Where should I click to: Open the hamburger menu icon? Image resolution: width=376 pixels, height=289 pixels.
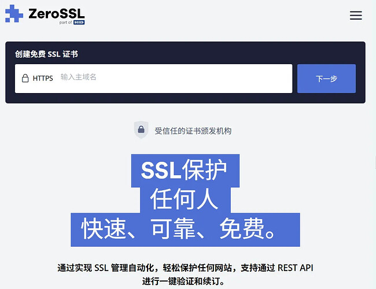coord(356,16)
